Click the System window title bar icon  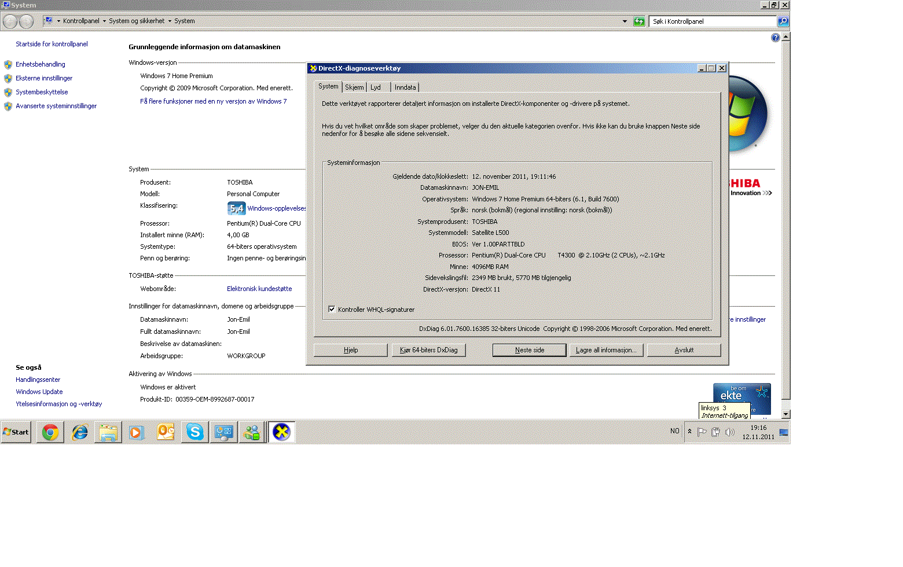(x=6, y=5)
